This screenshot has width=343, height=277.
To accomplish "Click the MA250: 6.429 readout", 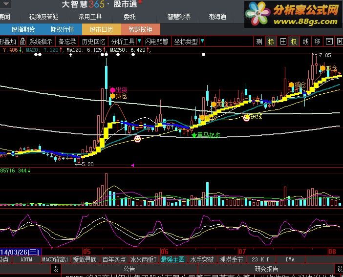I will tap(128, 50).
